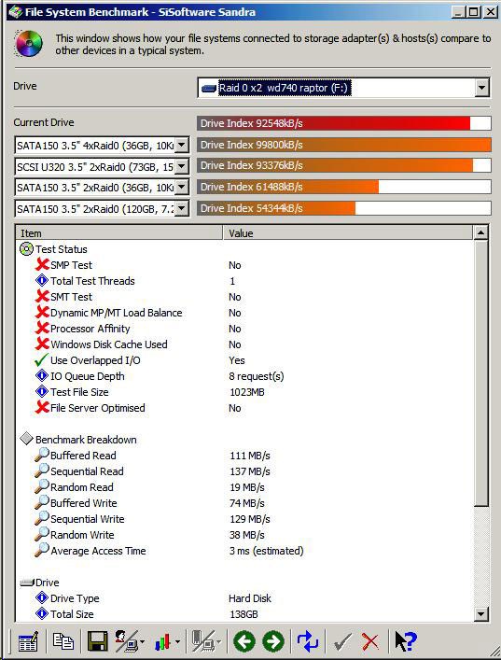Click the grey checkmark OK icon
Image resolution: width=501 pixels, height=660 pixels.
click(342, 642)
